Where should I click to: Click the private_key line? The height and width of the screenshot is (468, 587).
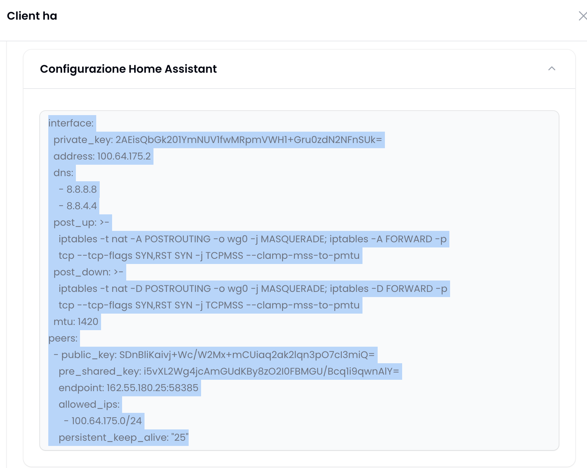[218, 140]
